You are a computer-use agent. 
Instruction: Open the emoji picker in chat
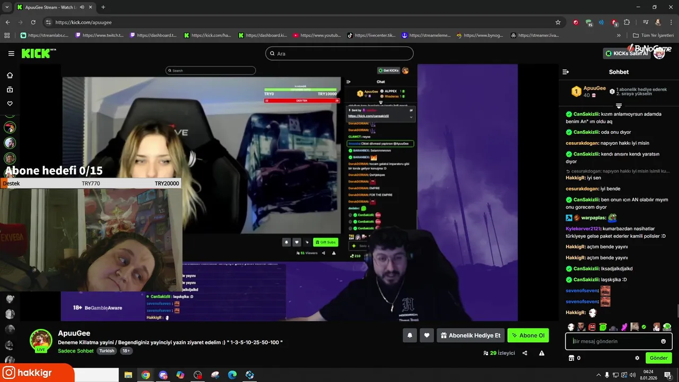click(x=663, y=341)
